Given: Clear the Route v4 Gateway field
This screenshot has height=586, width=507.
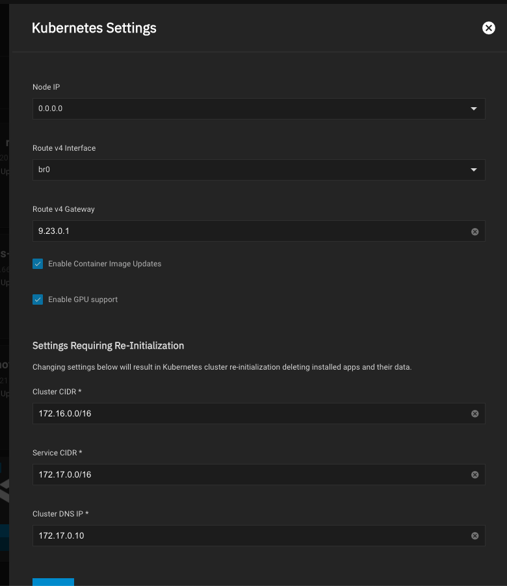Looking at the screenshot, I should pos(475,232).
